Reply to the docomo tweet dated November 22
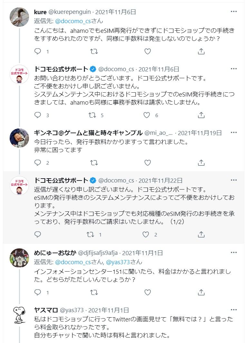Viewport: 247px width, 343px height. [38, 235]
